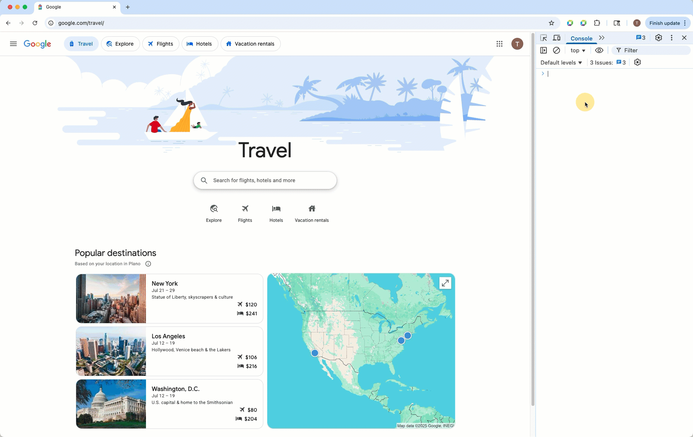Open the New York destination card
Viewport: 693px width, 437px height.
pyautogui.click(x=169, y=299)
